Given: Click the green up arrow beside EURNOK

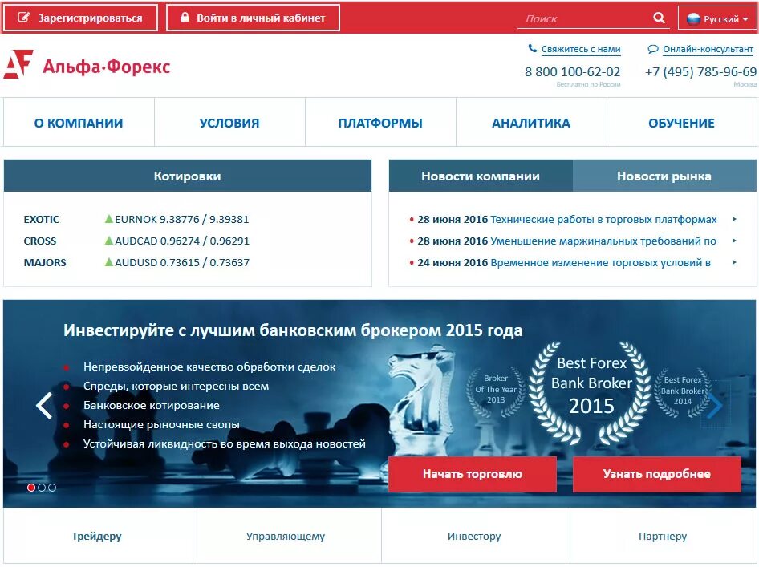Looking at the screenshot, I should pyautogui.click(x=109, y=219).
